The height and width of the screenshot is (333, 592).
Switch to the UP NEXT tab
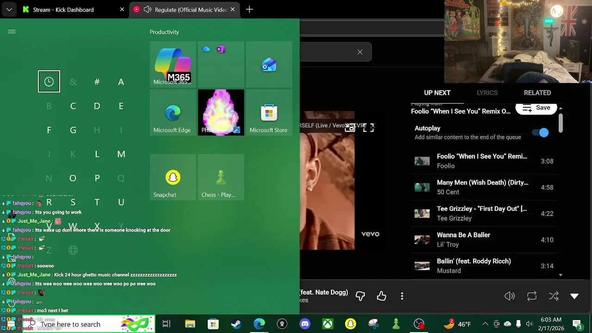coord(437,92)
